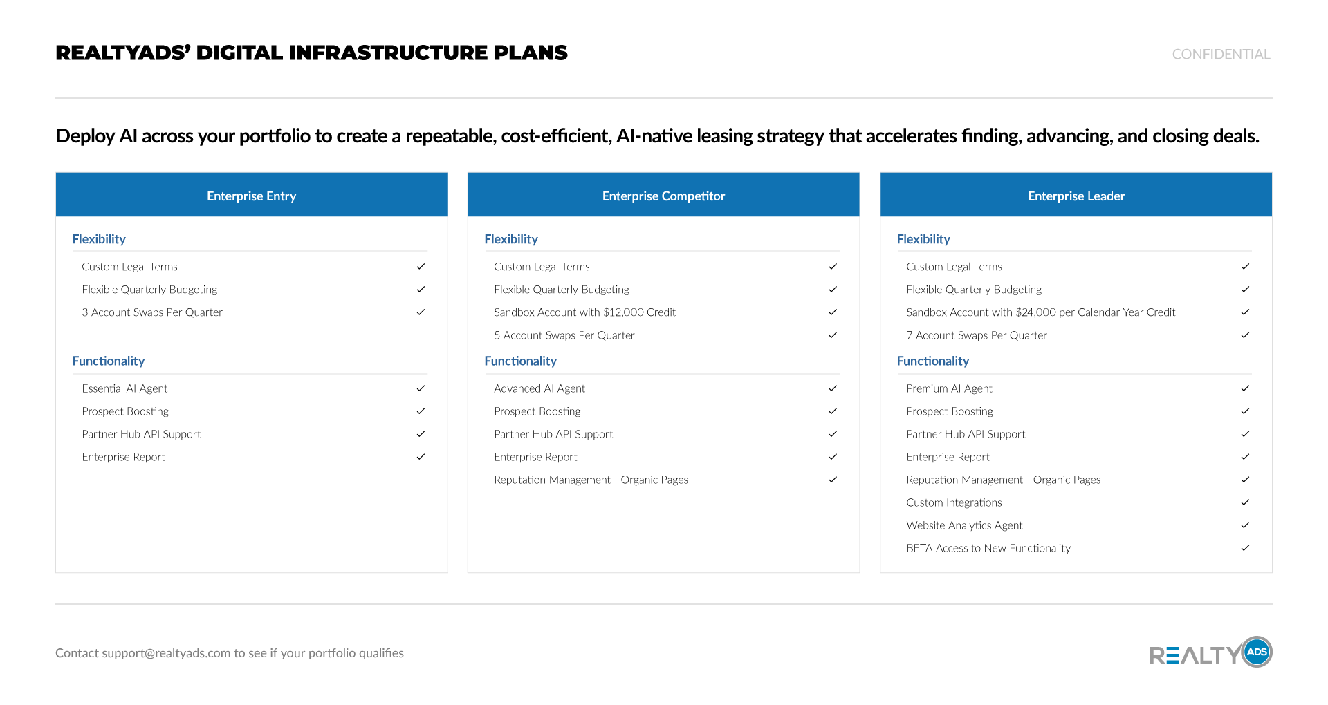Viewport: 1328px width, 705px height.
Task: Click checkmark next to Custom Integrations
Action: pos(1245,502)
